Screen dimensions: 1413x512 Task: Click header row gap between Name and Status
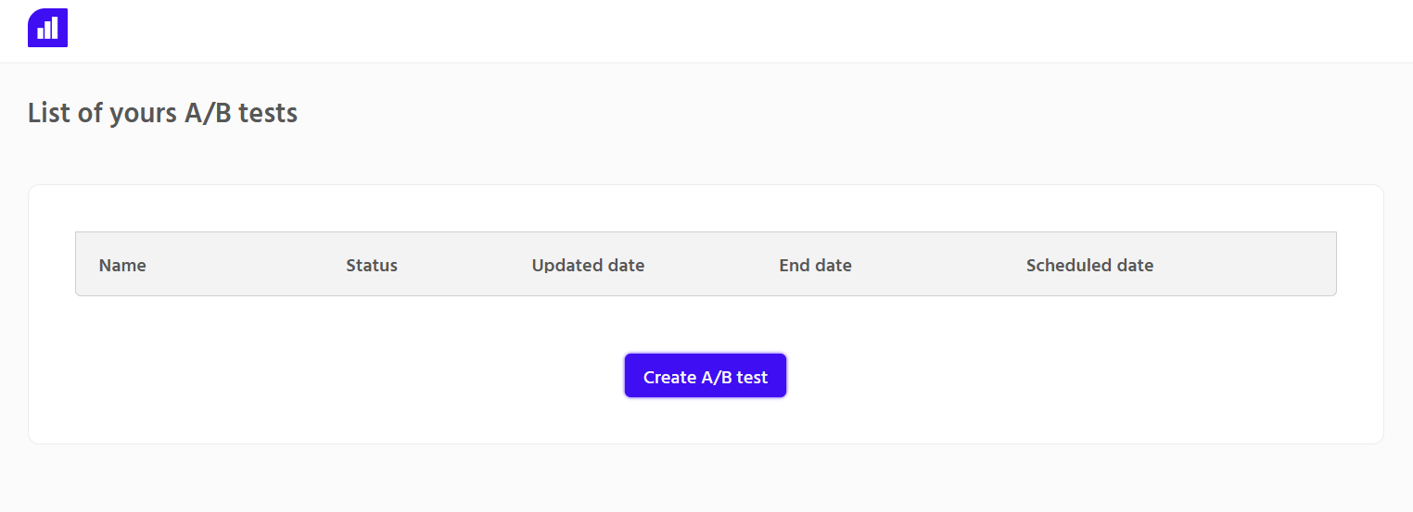click(246, 266)
